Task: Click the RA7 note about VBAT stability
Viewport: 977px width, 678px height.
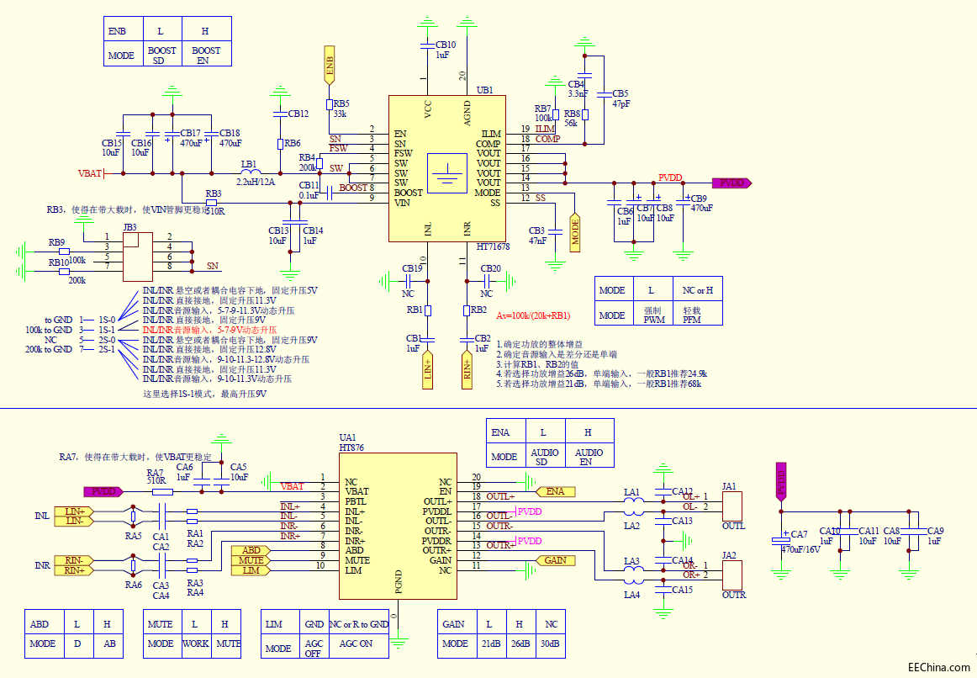Action: click(135, 457)
